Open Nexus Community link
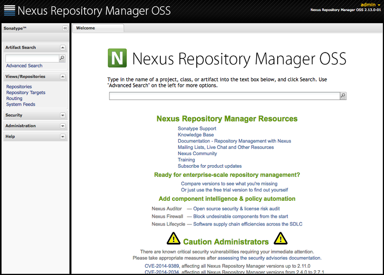The height and width of the screenshot is (275, 384). (x=197, y=154)
